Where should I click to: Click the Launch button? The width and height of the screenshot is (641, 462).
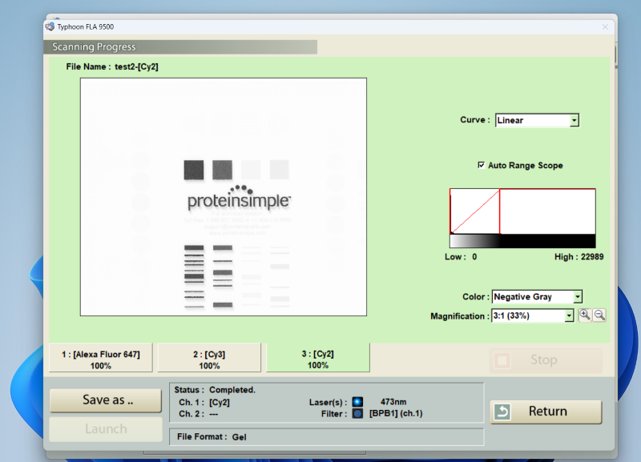pos(105,428)
